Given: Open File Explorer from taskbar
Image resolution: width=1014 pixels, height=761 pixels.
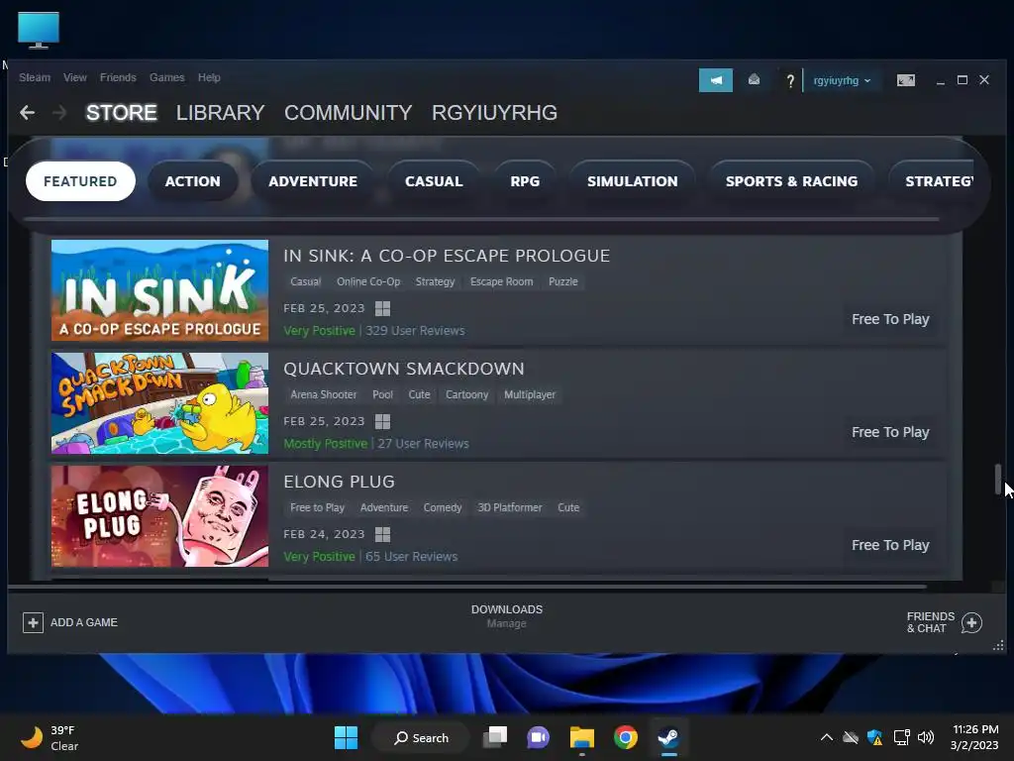Looking at the screenshot, I should [582, 737].
